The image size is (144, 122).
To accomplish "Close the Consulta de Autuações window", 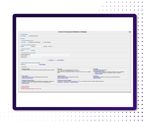I will pos(130,32).
